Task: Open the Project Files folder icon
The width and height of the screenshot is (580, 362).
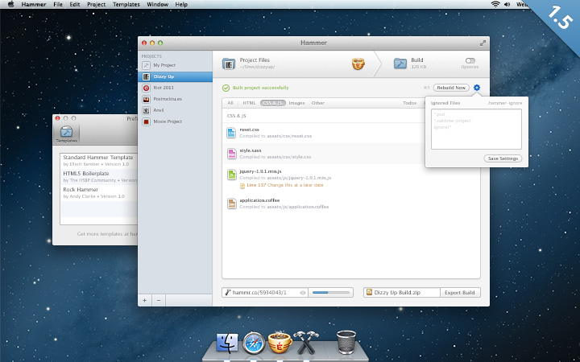Action: coord(229,64)
